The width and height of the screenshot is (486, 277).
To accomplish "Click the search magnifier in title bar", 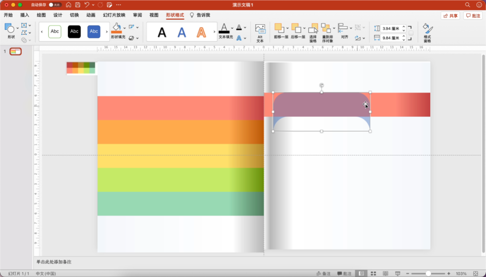I will pos(468,4).
